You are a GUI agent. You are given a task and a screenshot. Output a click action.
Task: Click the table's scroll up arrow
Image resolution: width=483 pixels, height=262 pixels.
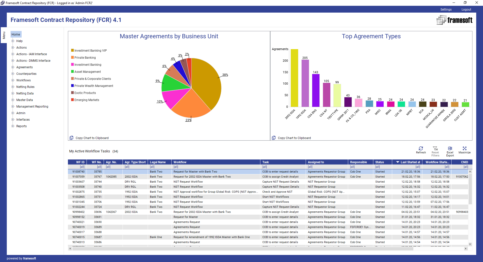click(x=470, y=171)
